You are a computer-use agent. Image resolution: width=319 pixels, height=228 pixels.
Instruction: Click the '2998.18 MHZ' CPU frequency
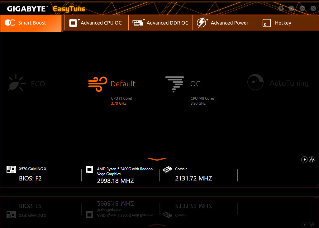click(115, 181)
